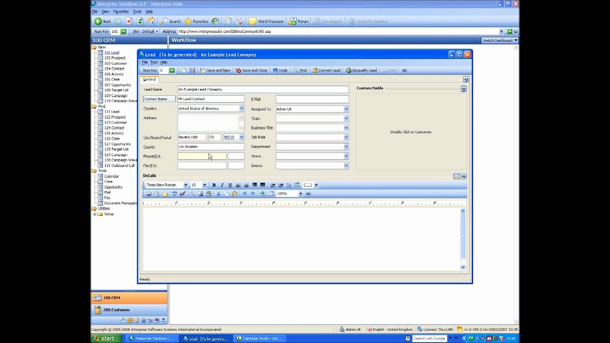The width and height of the screenshot is (610, 343).
Task: Toggle Underline formatting in Details editor
Action: (x=230, y=185)
